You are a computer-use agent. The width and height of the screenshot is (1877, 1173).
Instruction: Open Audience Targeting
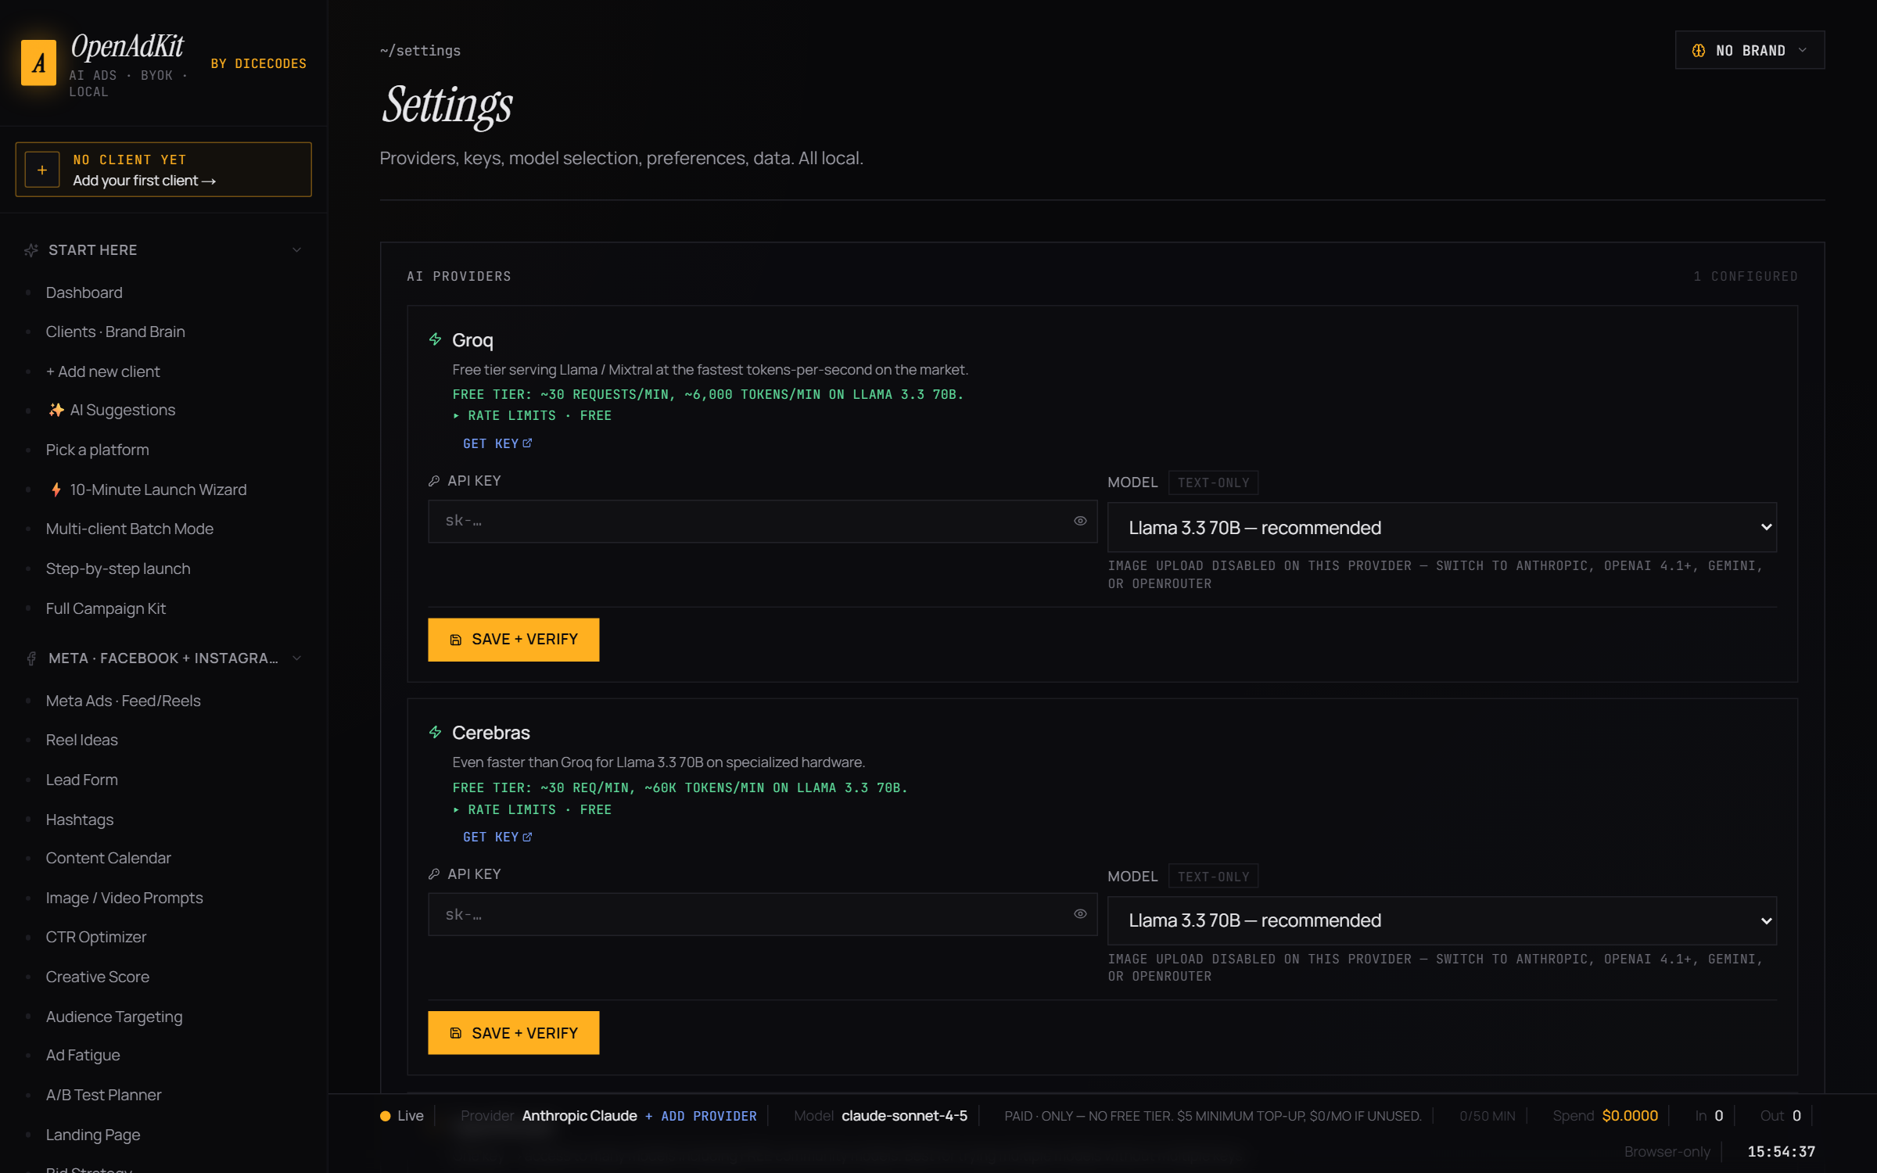114,1017
